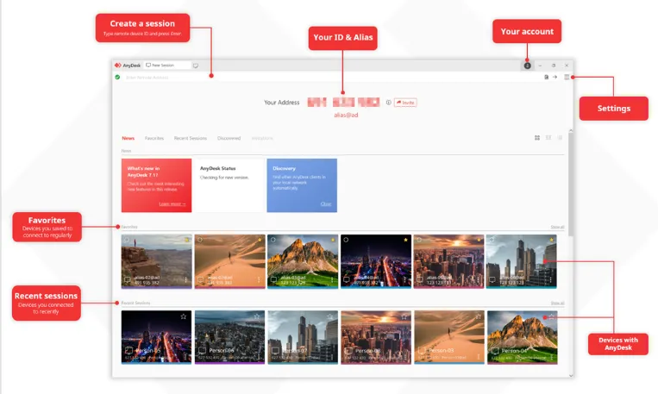Follow the Learn more link

[172, 204]
